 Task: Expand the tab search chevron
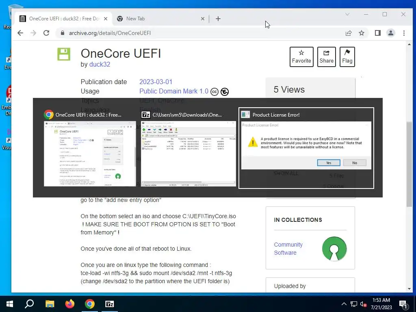pos(347,14)
